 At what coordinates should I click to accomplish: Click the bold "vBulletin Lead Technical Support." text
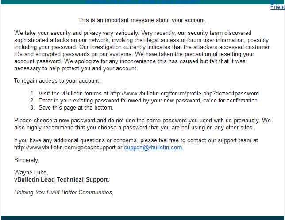[x=62, y=180]
